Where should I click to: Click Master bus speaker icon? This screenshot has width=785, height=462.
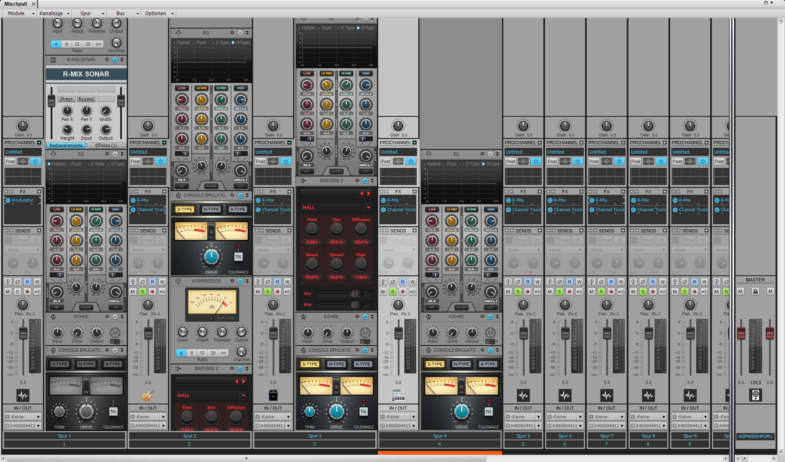click(756, 395)
